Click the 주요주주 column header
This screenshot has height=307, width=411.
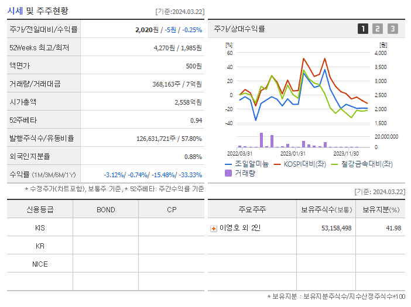click(x=252, y=209)
